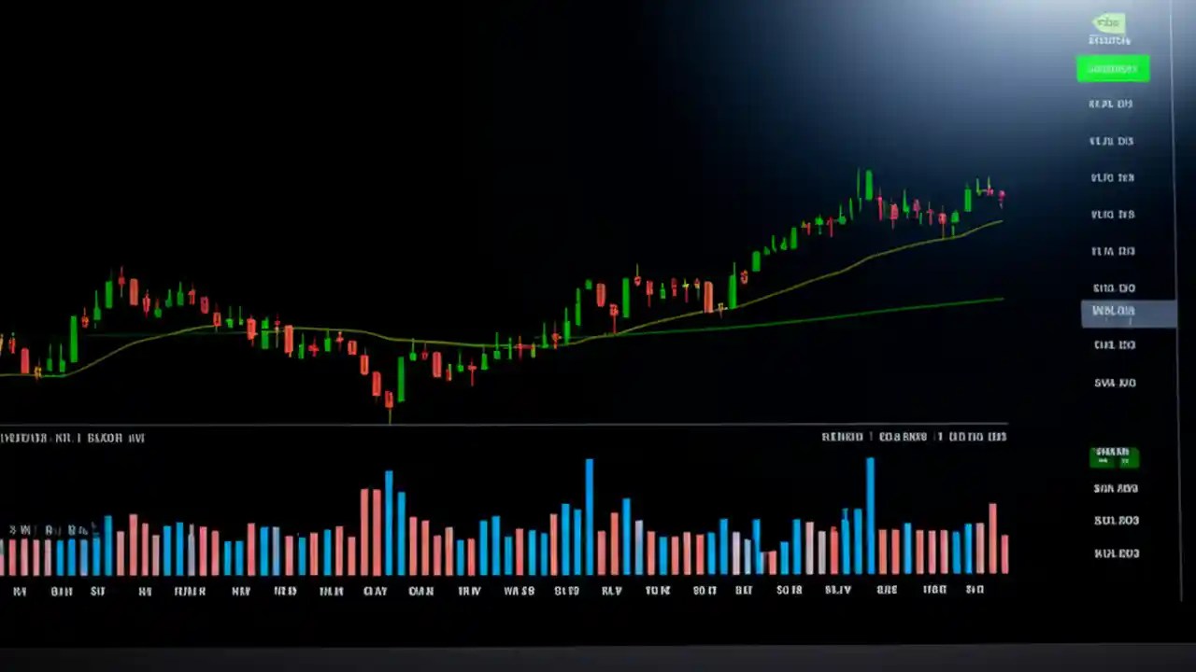Expand the last entry in the right sidebar
1196x672 pixels.
pos(1117,553)
